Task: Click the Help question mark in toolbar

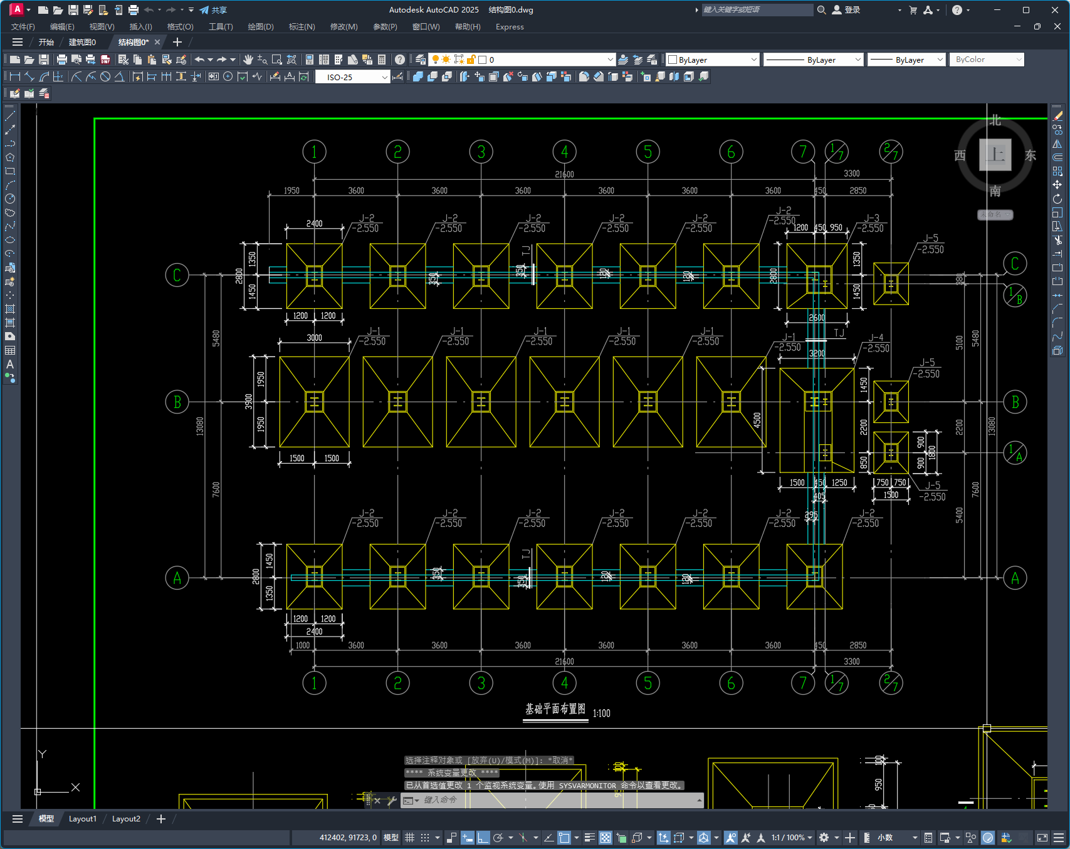Action: click(400, 60)
